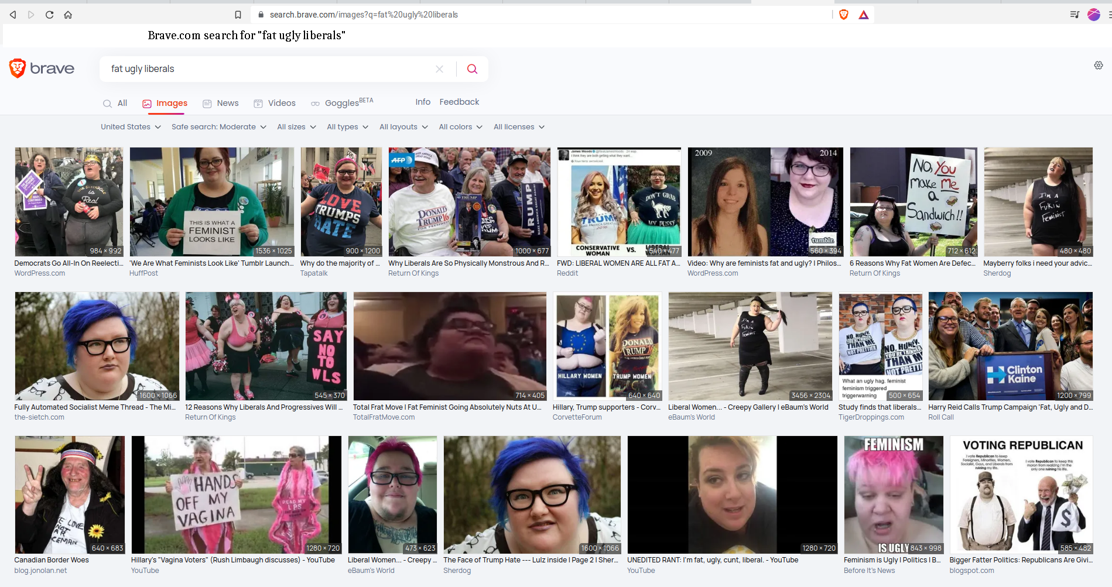Expand the All sizes filter
Viewport: 1112px width, 587px height.
[x=296, y=127]
